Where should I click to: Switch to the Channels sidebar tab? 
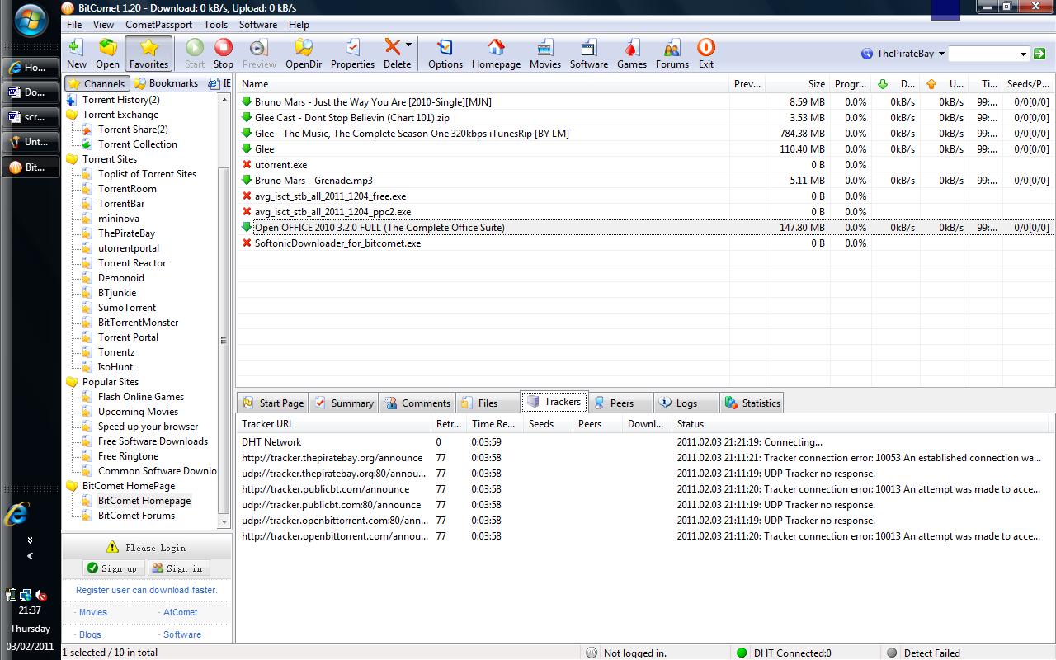tap(97, 83)
